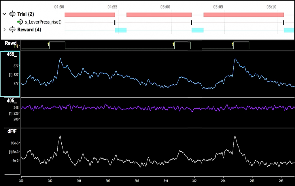The height and width of the screenshot is (186, 295).
Task: Click the 05:00 mark on timeline ruler
Action: [x=165, y=6]
